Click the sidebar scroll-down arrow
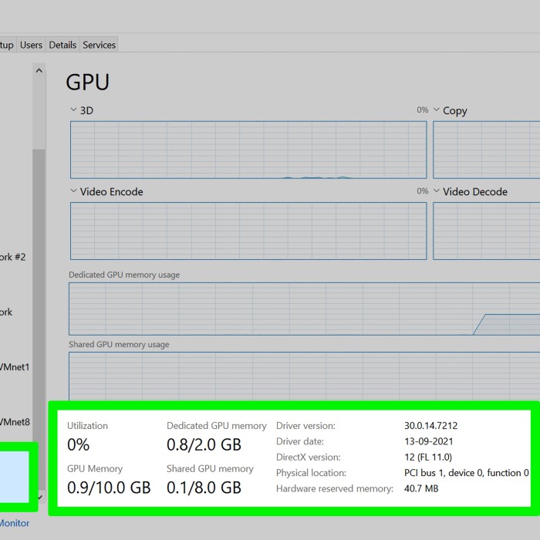Viewport: 540px width, 540px height. coord(40,497)
